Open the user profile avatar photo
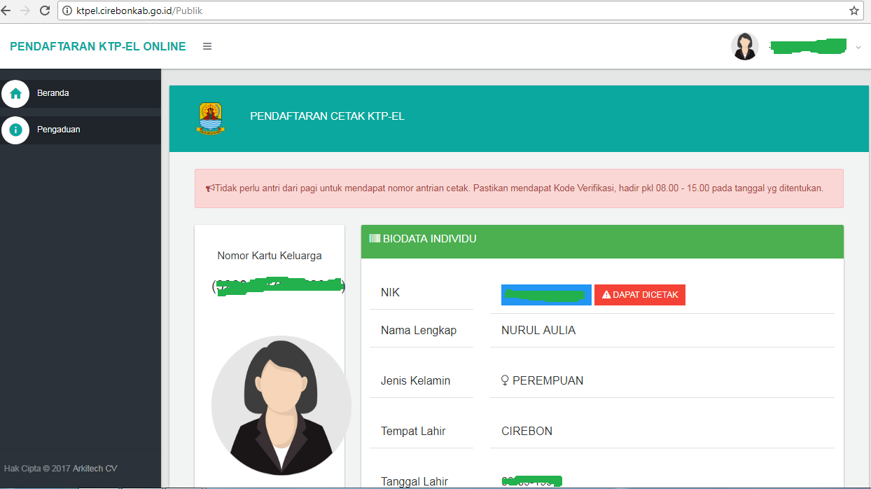This screenshot has width=871, height=489. click(744, 45)
